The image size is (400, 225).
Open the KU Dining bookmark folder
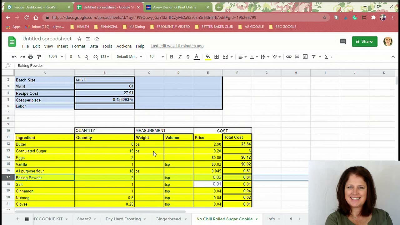pyautogui.click(x=134, y=27)
